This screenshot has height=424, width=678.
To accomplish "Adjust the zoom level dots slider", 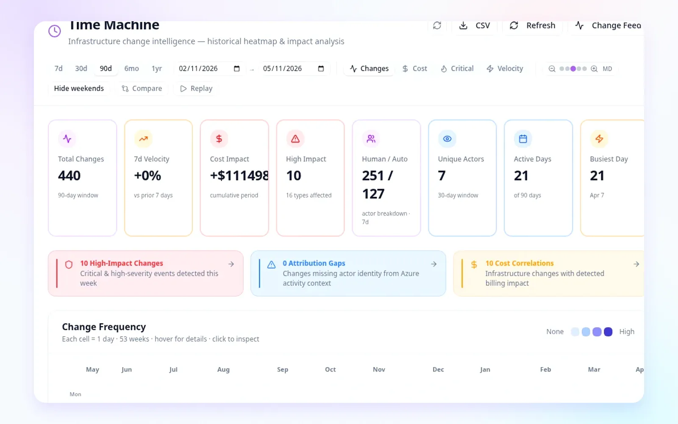I will (x=573, y=69).
